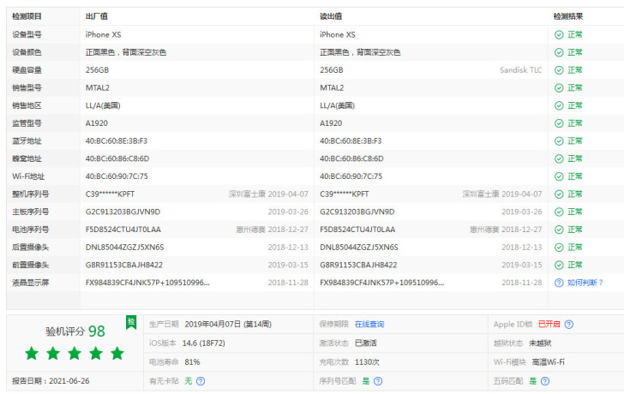Click the 检测结果 column header
624x394 pixels.
point(568,16)
